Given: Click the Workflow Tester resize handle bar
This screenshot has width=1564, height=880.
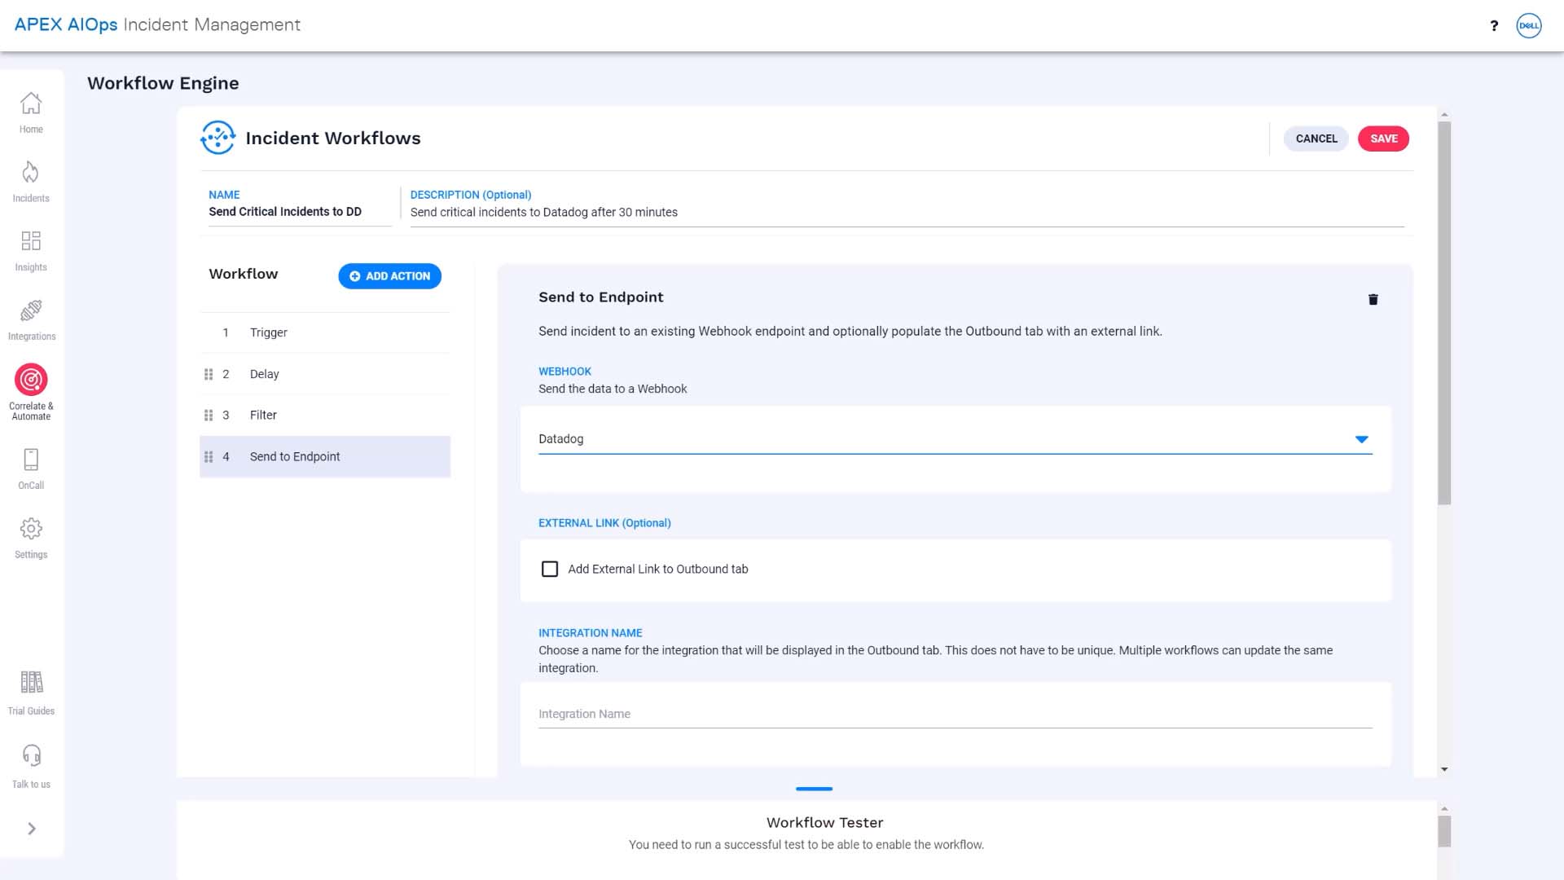Looking at the screenshot, I should [x=814, y=789].
